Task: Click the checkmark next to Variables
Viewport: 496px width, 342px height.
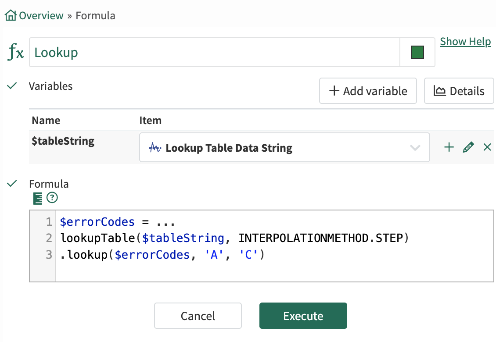Action: tap(12, 86)
